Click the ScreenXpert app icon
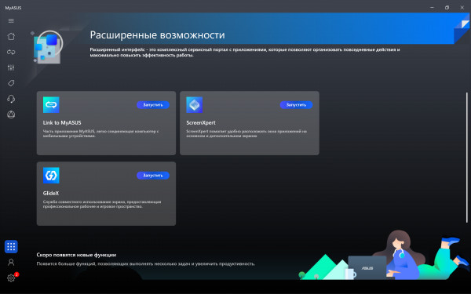This screenshot has height=294, width=471. click(195, 105)
